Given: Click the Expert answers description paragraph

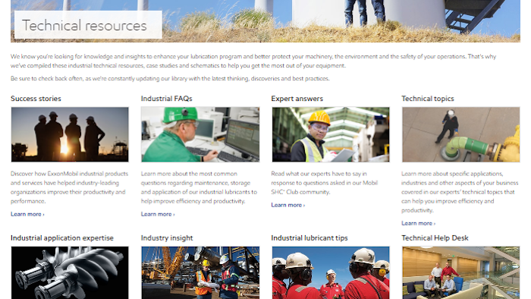Looking at the screenshot, I should point(324,183).
